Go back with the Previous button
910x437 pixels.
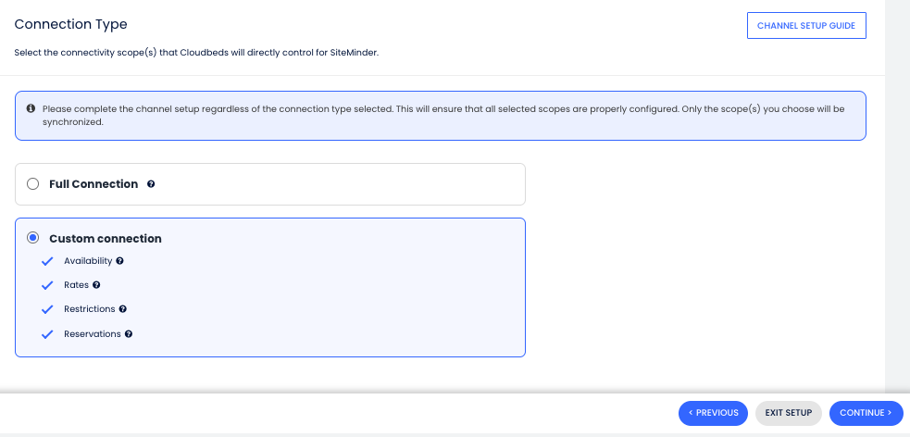point(713,413)
